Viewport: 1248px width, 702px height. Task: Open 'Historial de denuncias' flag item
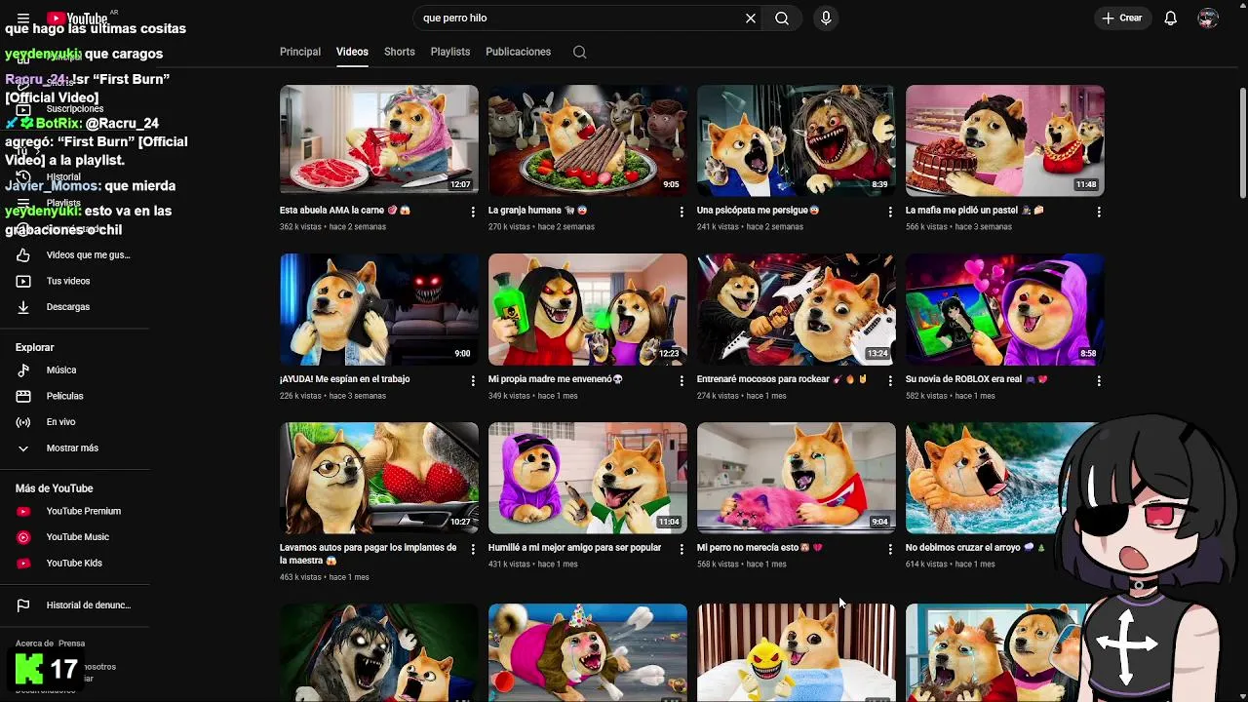tap(75, 605)
